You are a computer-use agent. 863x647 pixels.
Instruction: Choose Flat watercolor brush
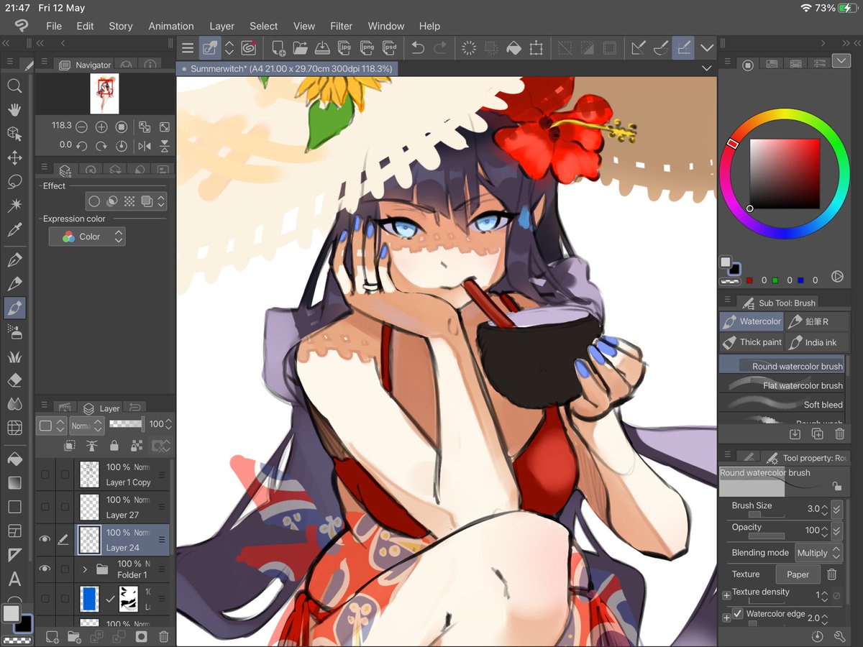coord(782,385)
